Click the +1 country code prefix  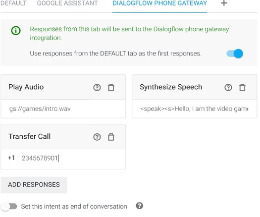(x=11, y=158)
